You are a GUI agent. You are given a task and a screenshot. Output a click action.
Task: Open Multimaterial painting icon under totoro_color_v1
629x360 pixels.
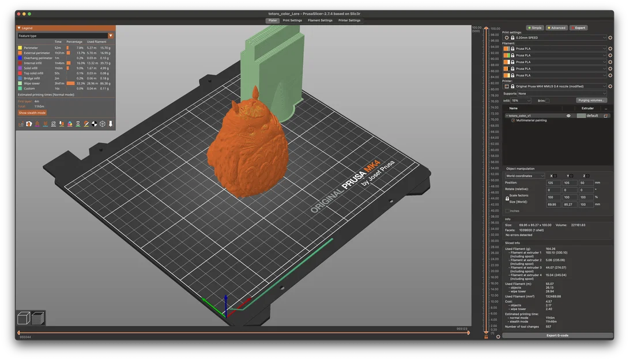click(x=513, y=120)
